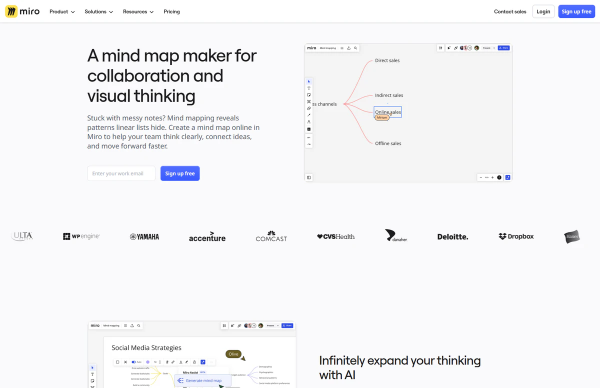
Task: Click the work email input field
Action: point(121,173)
